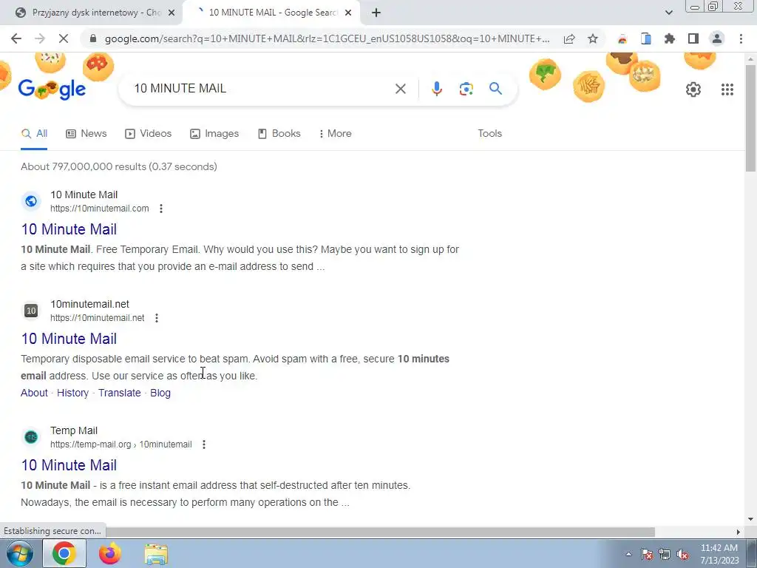
Task: Bookmark this page with the star
Action: (x=593, y=38)
